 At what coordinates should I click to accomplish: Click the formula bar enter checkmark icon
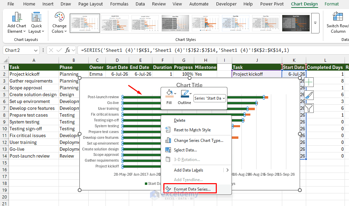coord(59,50)
